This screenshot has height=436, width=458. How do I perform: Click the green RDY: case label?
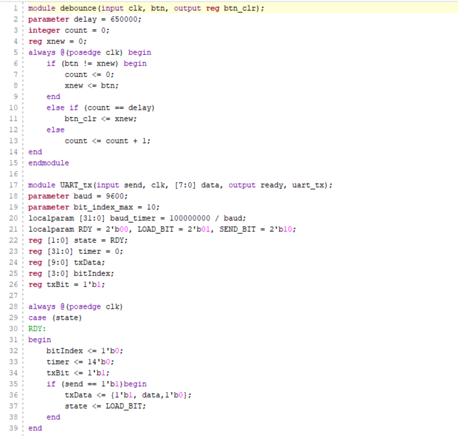37,329
